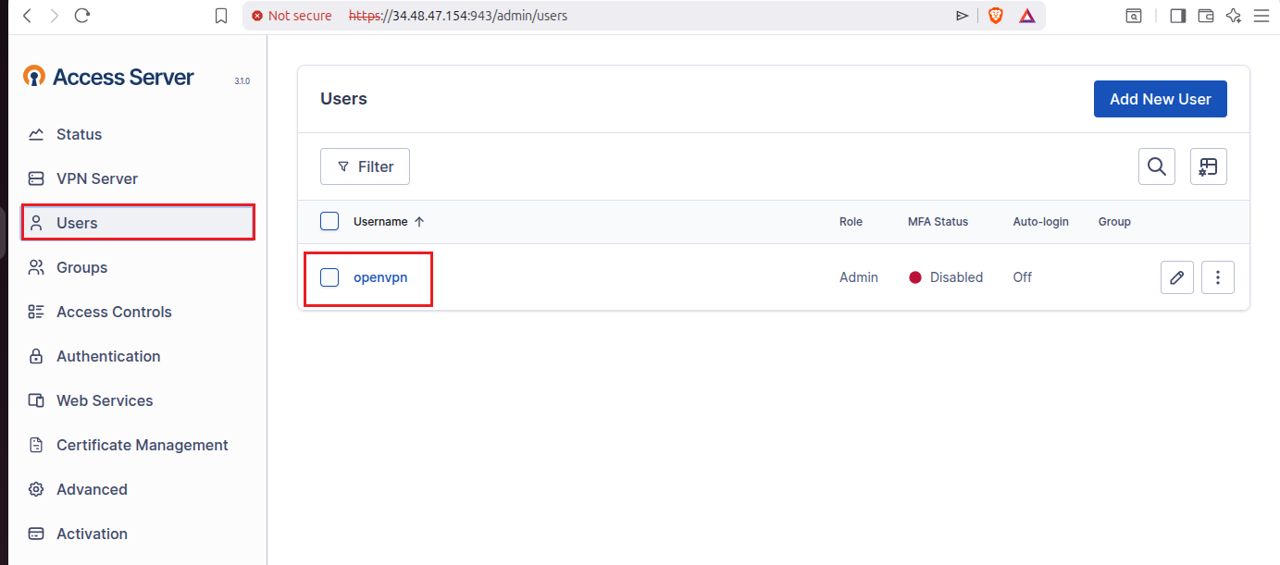This screenshot has width=1280, height=565.
Task: Open the openvpn username link
Action: [380, 277]
